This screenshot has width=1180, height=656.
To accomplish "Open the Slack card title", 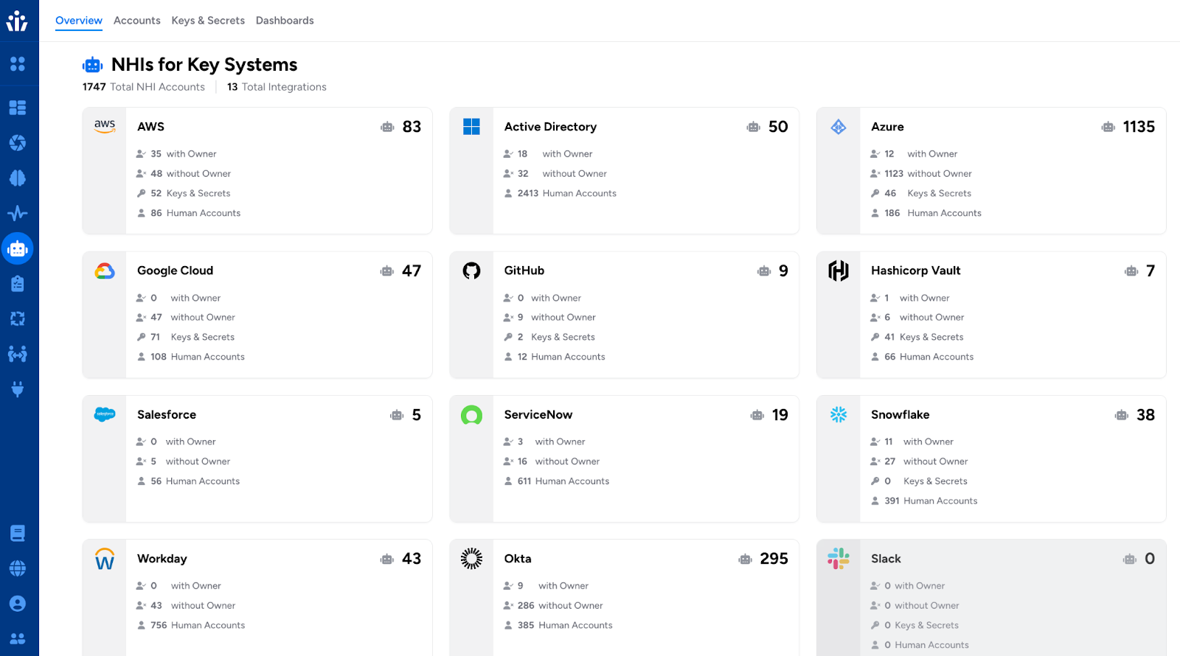I will point(886,559).
